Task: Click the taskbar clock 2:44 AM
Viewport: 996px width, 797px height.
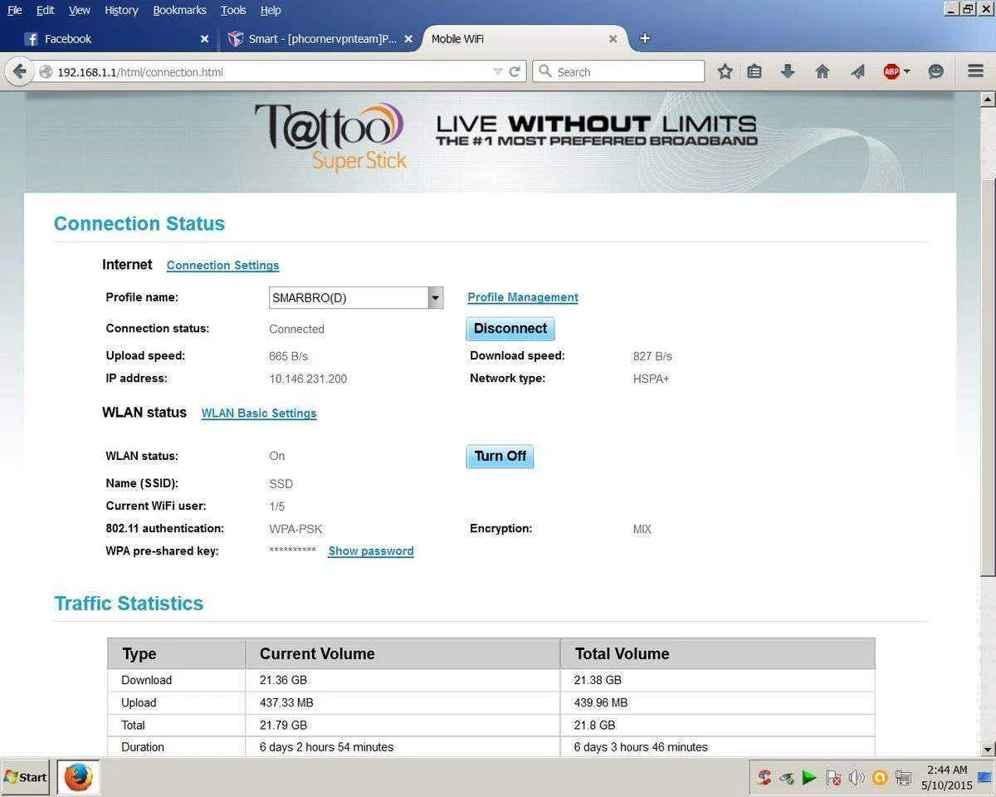Action: (946, 770)
